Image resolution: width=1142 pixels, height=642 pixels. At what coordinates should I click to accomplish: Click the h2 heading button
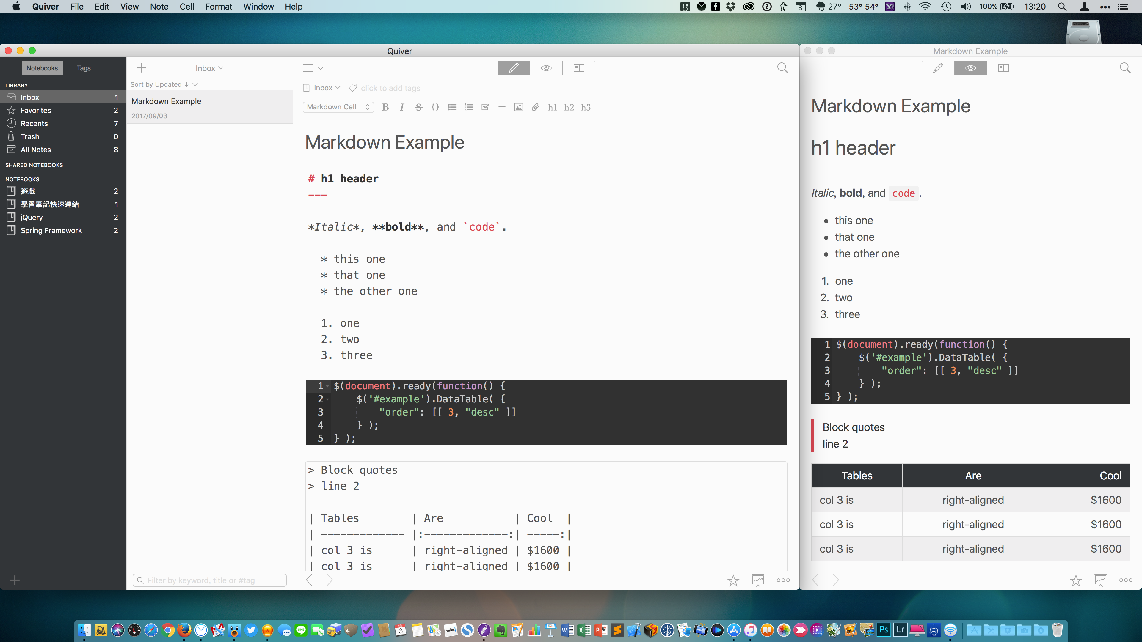(x=569, y=107)
